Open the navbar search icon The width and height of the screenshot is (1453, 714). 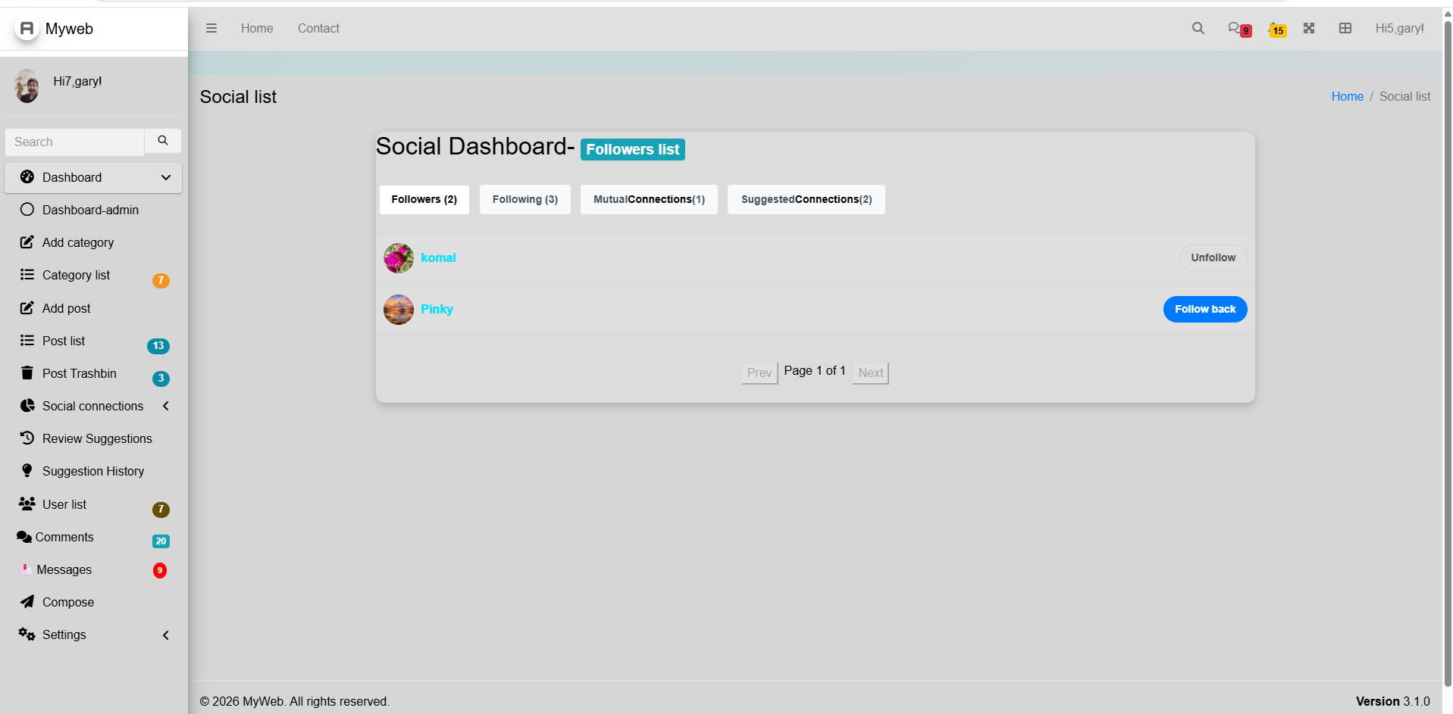click(1198, 28)
